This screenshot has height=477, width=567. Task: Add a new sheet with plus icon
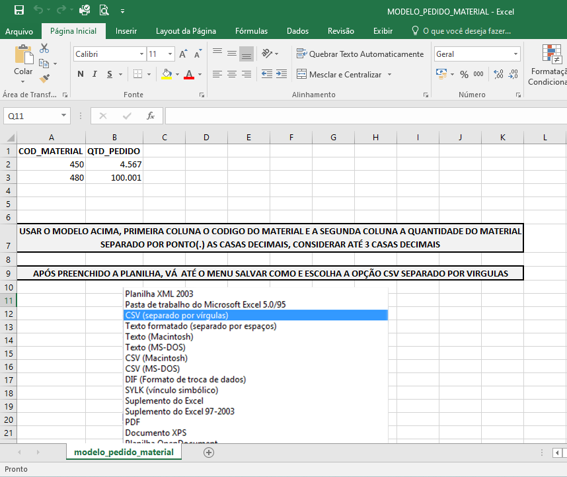tap(209, 453)
